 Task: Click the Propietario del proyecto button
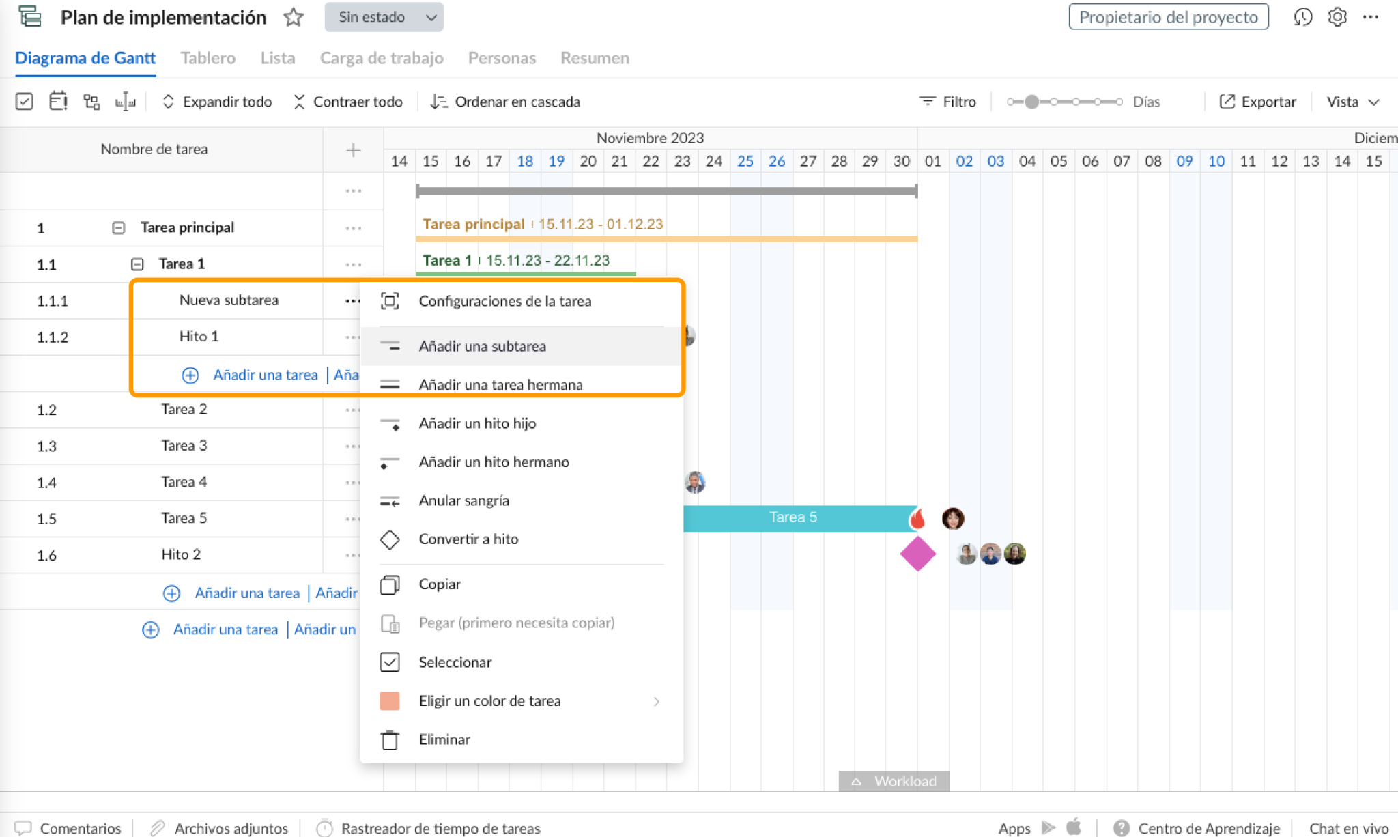[1168, 17]
